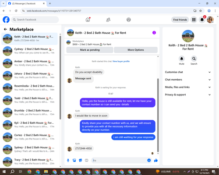Open Cortez's conversation in the chat list
This screenshot has height=175, width=219.
click(29, 137)
